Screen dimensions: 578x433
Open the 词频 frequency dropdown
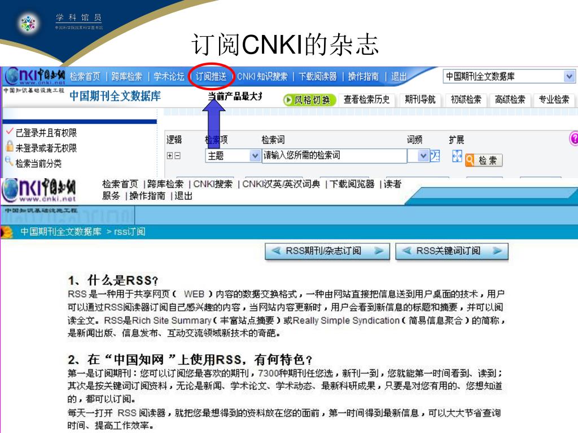click(x=423, y=156)
